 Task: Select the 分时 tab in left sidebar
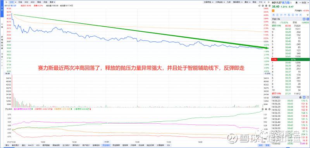click(2, 8)
